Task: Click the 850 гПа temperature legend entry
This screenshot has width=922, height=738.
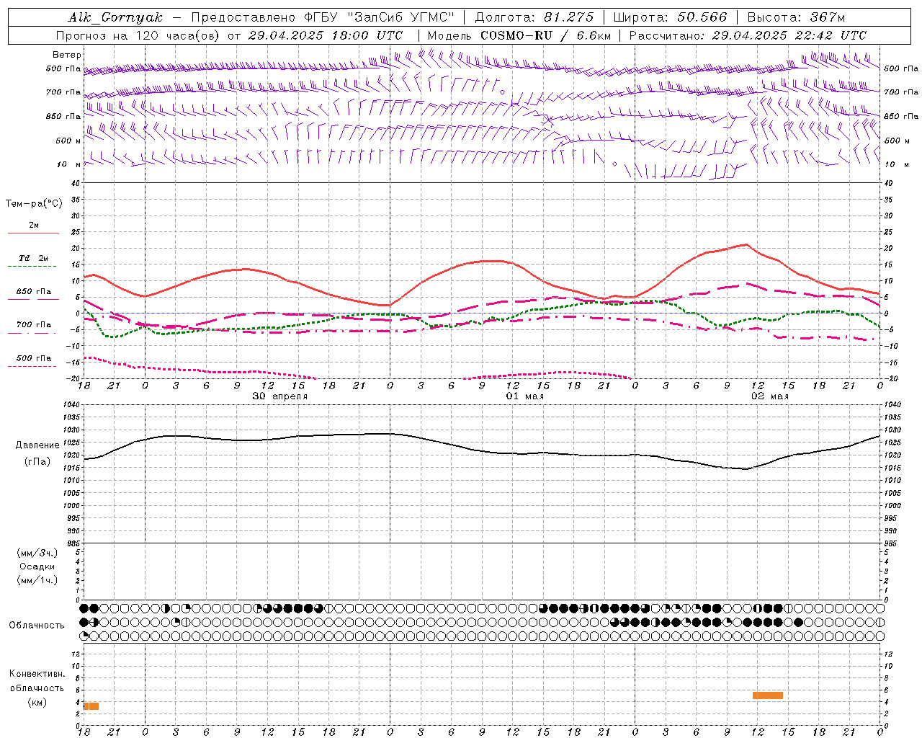Action: coord(33,292)
